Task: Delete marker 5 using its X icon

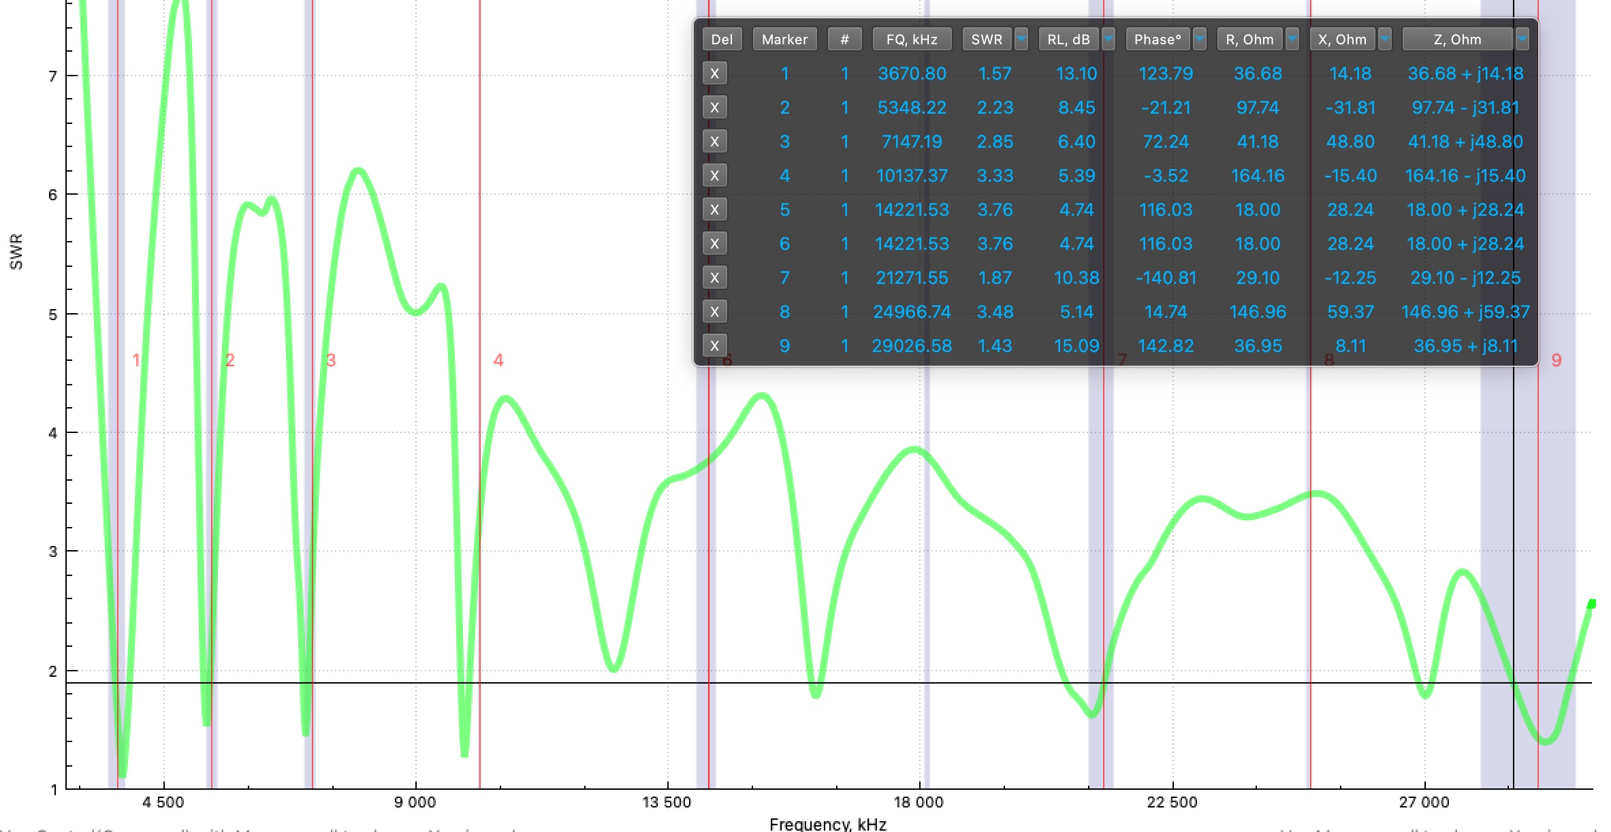Action: click(716, 210)
